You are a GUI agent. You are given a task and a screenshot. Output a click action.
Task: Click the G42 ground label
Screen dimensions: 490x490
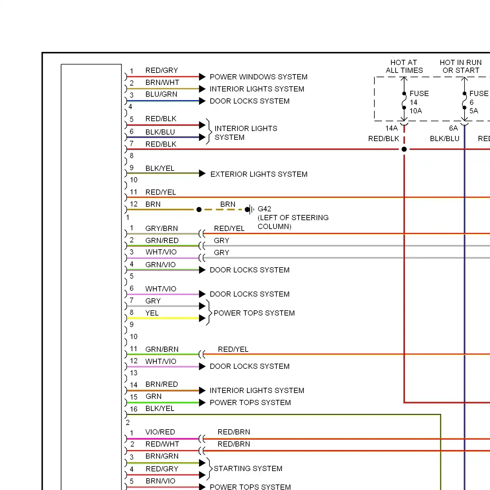(x=264, y=209)
